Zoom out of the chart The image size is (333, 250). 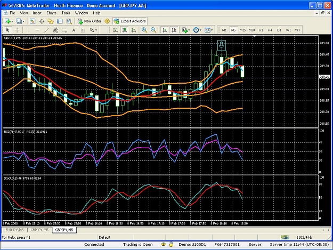(x=153, y=30)
